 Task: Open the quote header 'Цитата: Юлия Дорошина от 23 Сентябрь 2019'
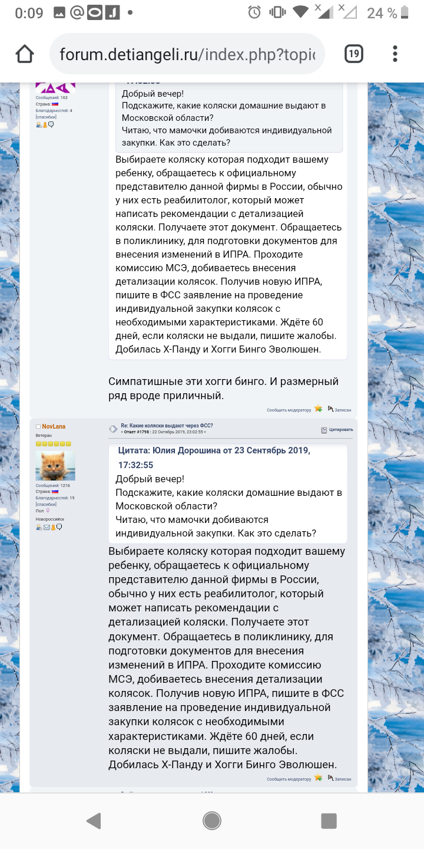click(214, 458)
